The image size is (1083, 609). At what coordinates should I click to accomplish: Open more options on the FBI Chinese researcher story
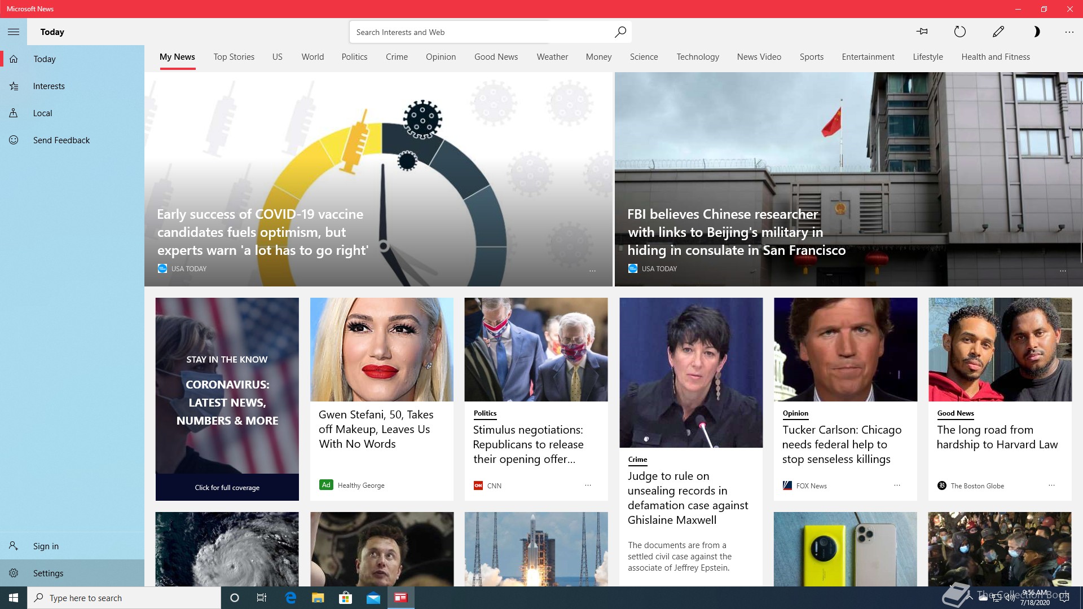1063,271
